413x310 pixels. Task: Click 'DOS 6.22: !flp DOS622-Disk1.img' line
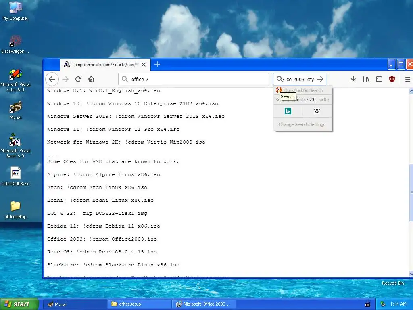(x=97, y=213)
